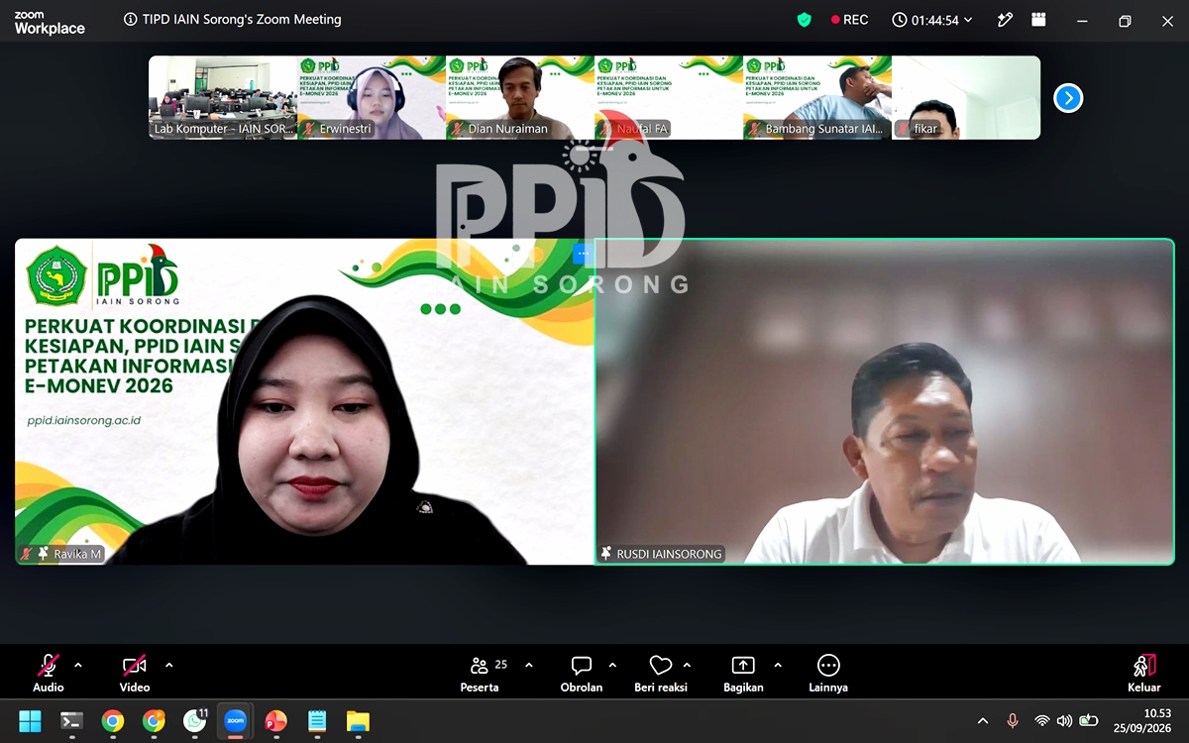Open File Explorer from taskbar

pyautogui.click(x=358, y=721)
